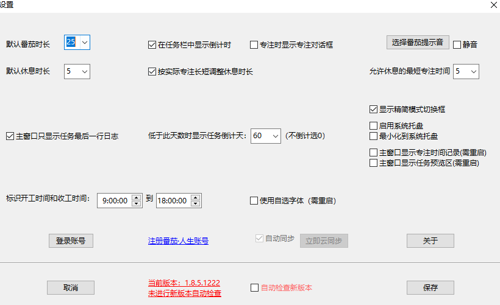Viewport: 500px width, 305px height.
Task: Click the 标识开工时间和收工时间 label
Action: (x=48, y=198)
